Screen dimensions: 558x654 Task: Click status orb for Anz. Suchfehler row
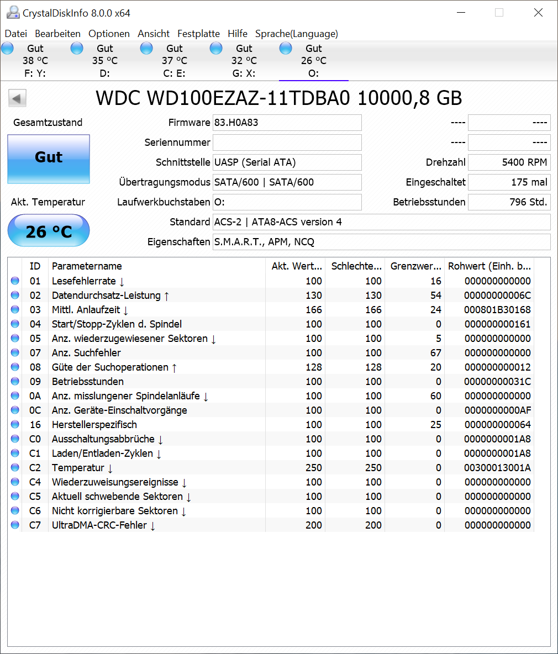[x=15, y=353]
